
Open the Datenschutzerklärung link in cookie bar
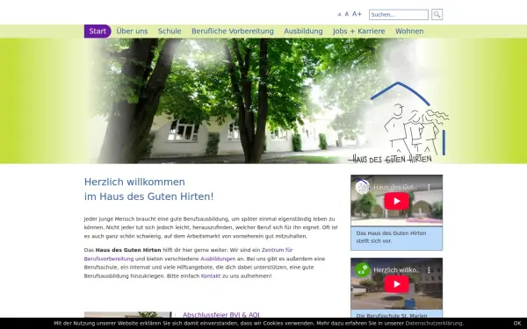434,323
